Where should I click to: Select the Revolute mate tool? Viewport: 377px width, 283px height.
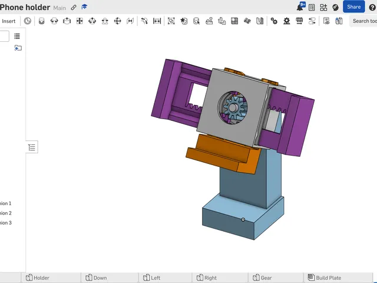tap(54, 21)
